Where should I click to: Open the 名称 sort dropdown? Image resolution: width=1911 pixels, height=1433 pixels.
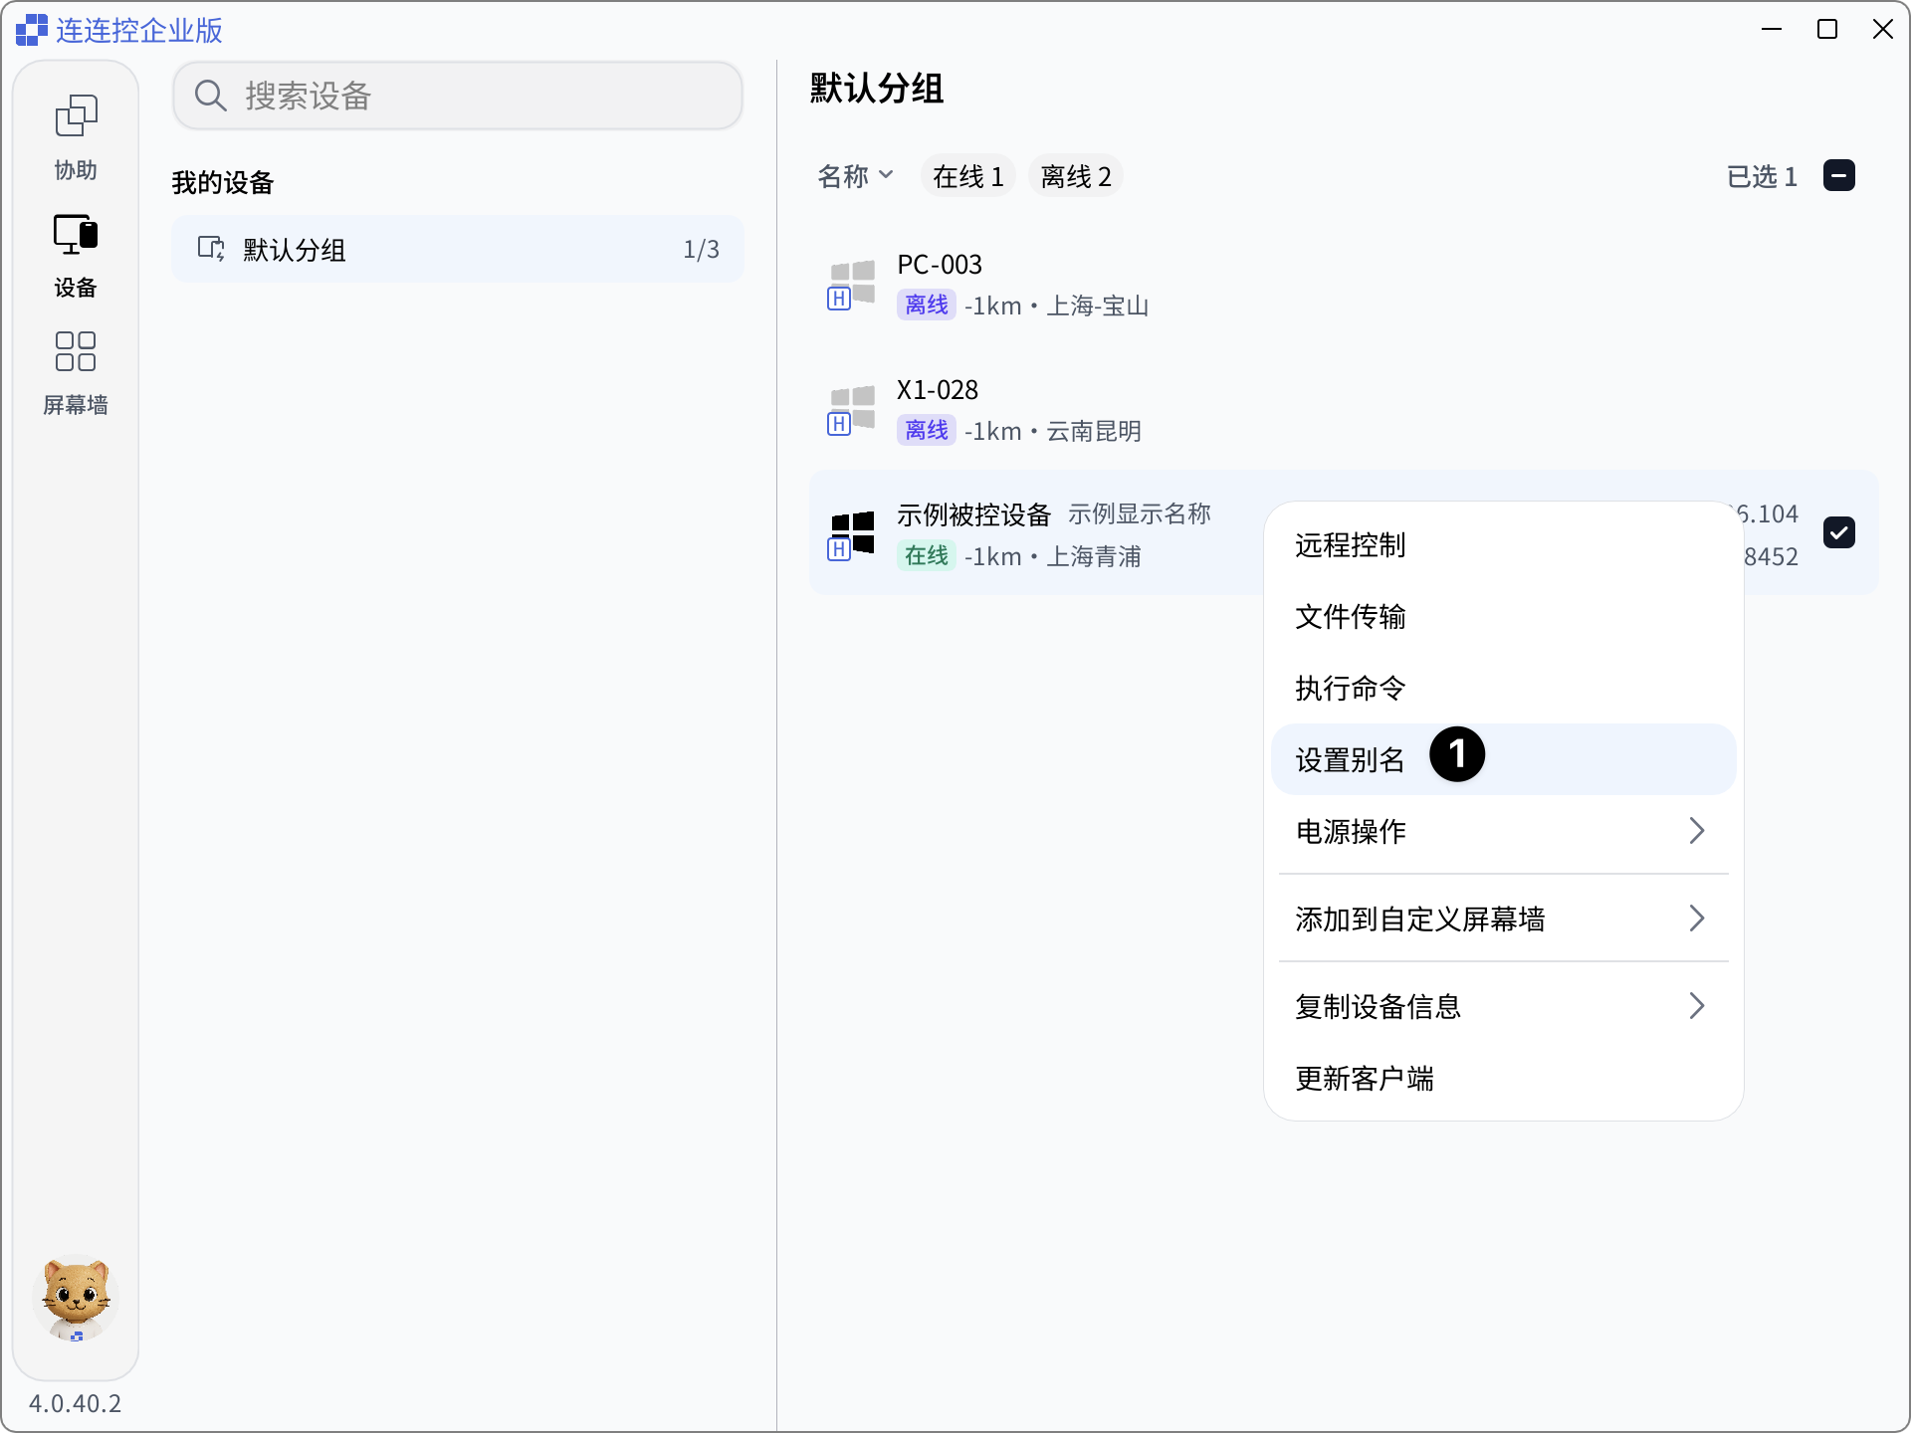pyautogui.click(x=855, y=176)
